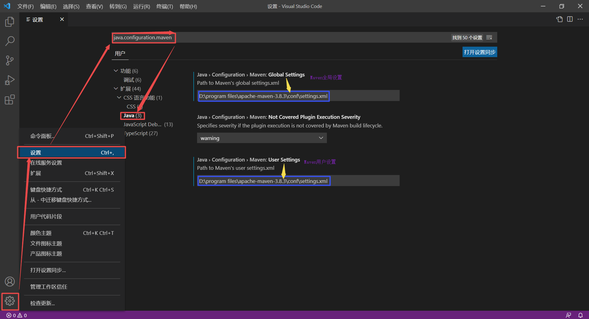Viewport: 589px width, 319px height.
Task: Collapse the CSS 语言功能 tree group
Action: coord(119,97)
